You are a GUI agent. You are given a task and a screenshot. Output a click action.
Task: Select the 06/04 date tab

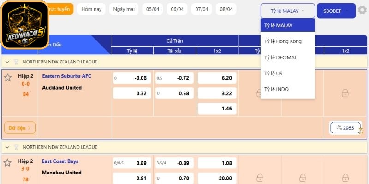(177, 9)
